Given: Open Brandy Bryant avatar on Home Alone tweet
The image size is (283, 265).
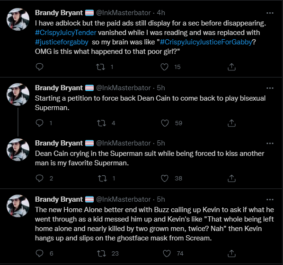Looking at the screenshot, I should (18, 206).
